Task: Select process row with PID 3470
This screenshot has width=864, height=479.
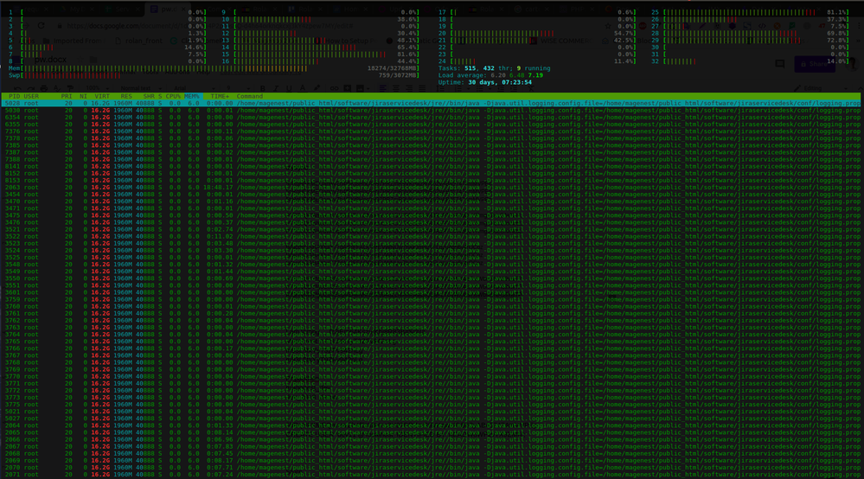Action: 431,201
